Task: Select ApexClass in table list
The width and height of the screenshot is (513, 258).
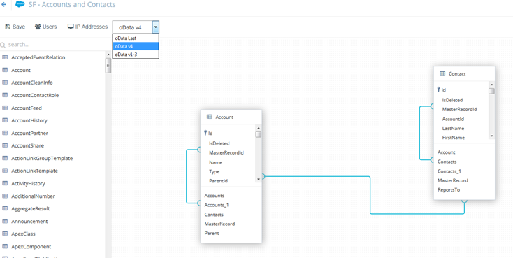Action: tap(23, 234)
